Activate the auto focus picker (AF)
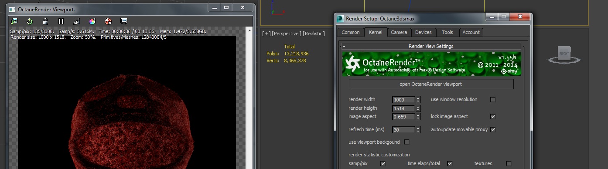The width and height of the screenshot is (608, 169). 77,21
